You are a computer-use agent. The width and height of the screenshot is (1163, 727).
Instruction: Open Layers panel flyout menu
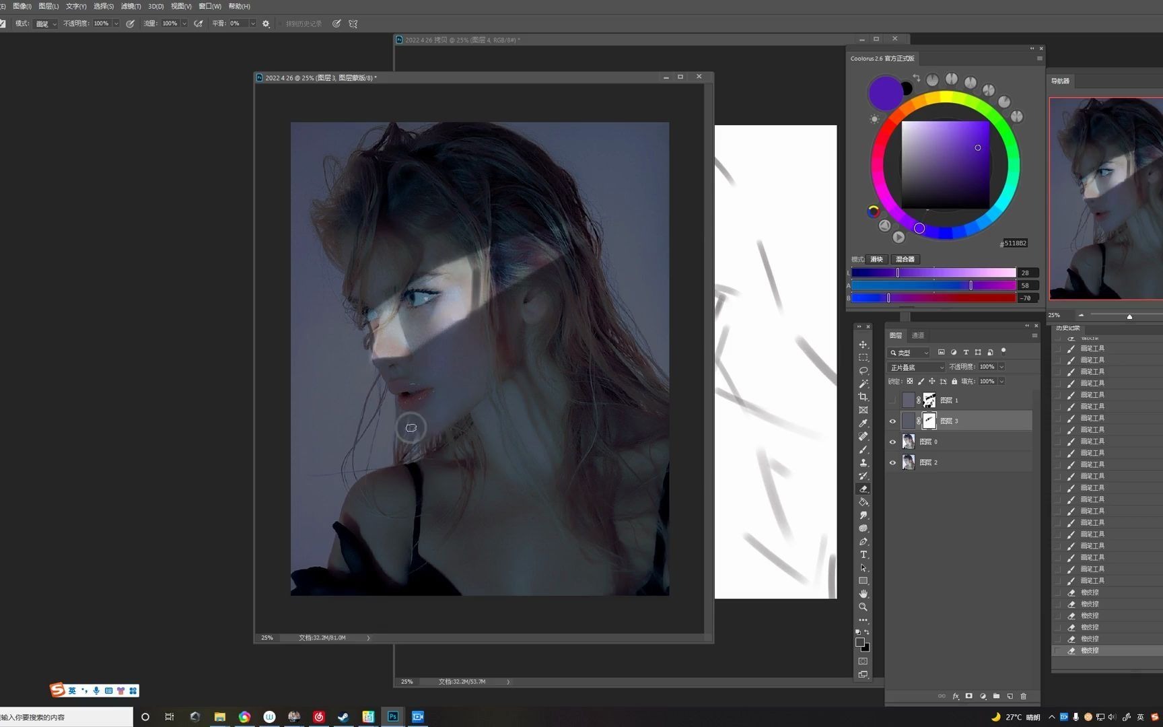point(1034,335)
